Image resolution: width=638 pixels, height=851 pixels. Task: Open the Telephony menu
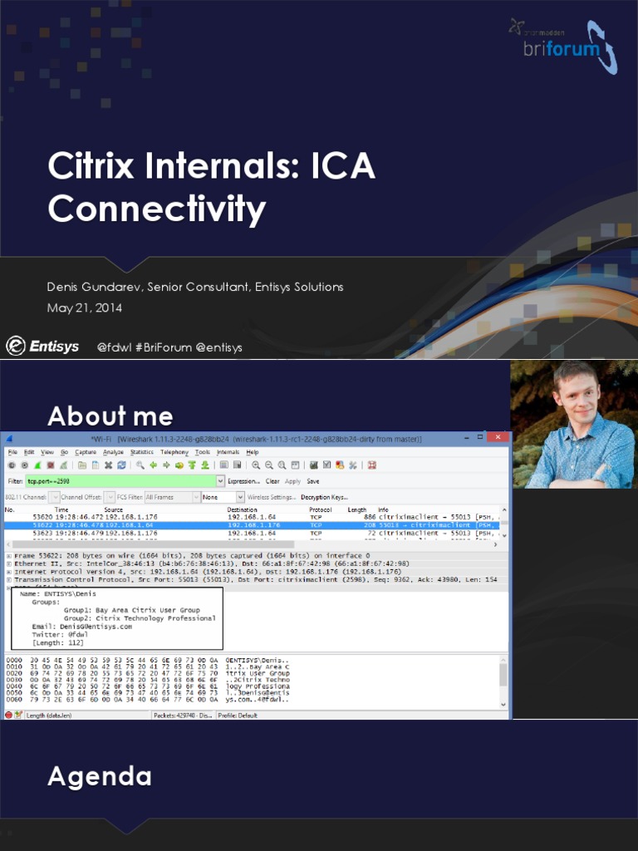tap(174, 452)
